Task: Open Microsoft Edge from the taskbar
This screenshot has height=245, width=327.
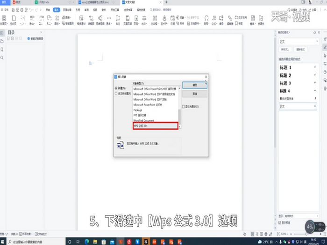Action: point(87,242)
